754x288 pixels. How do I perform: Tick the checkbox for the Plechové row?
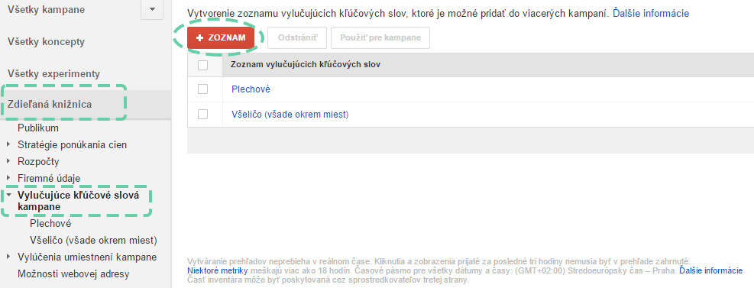(203, 89)
